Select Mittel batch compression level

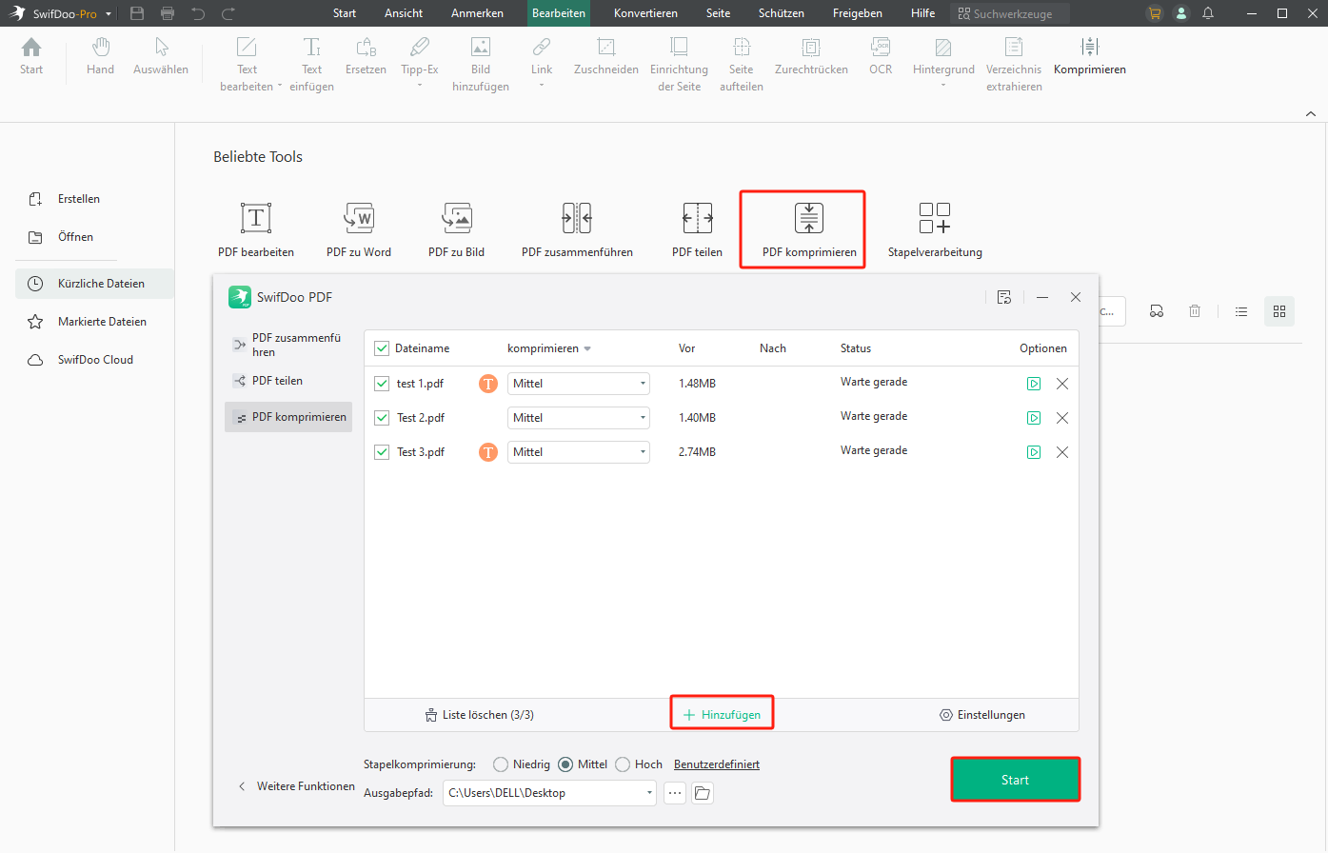coord(565,764)
